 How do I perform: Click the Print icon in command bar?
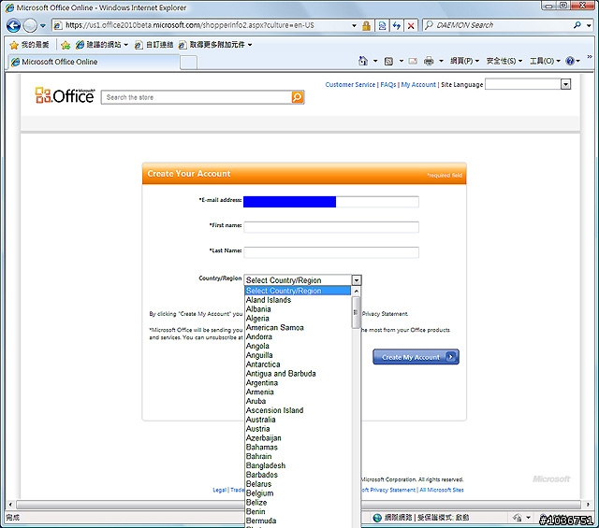tap(429, 61)
